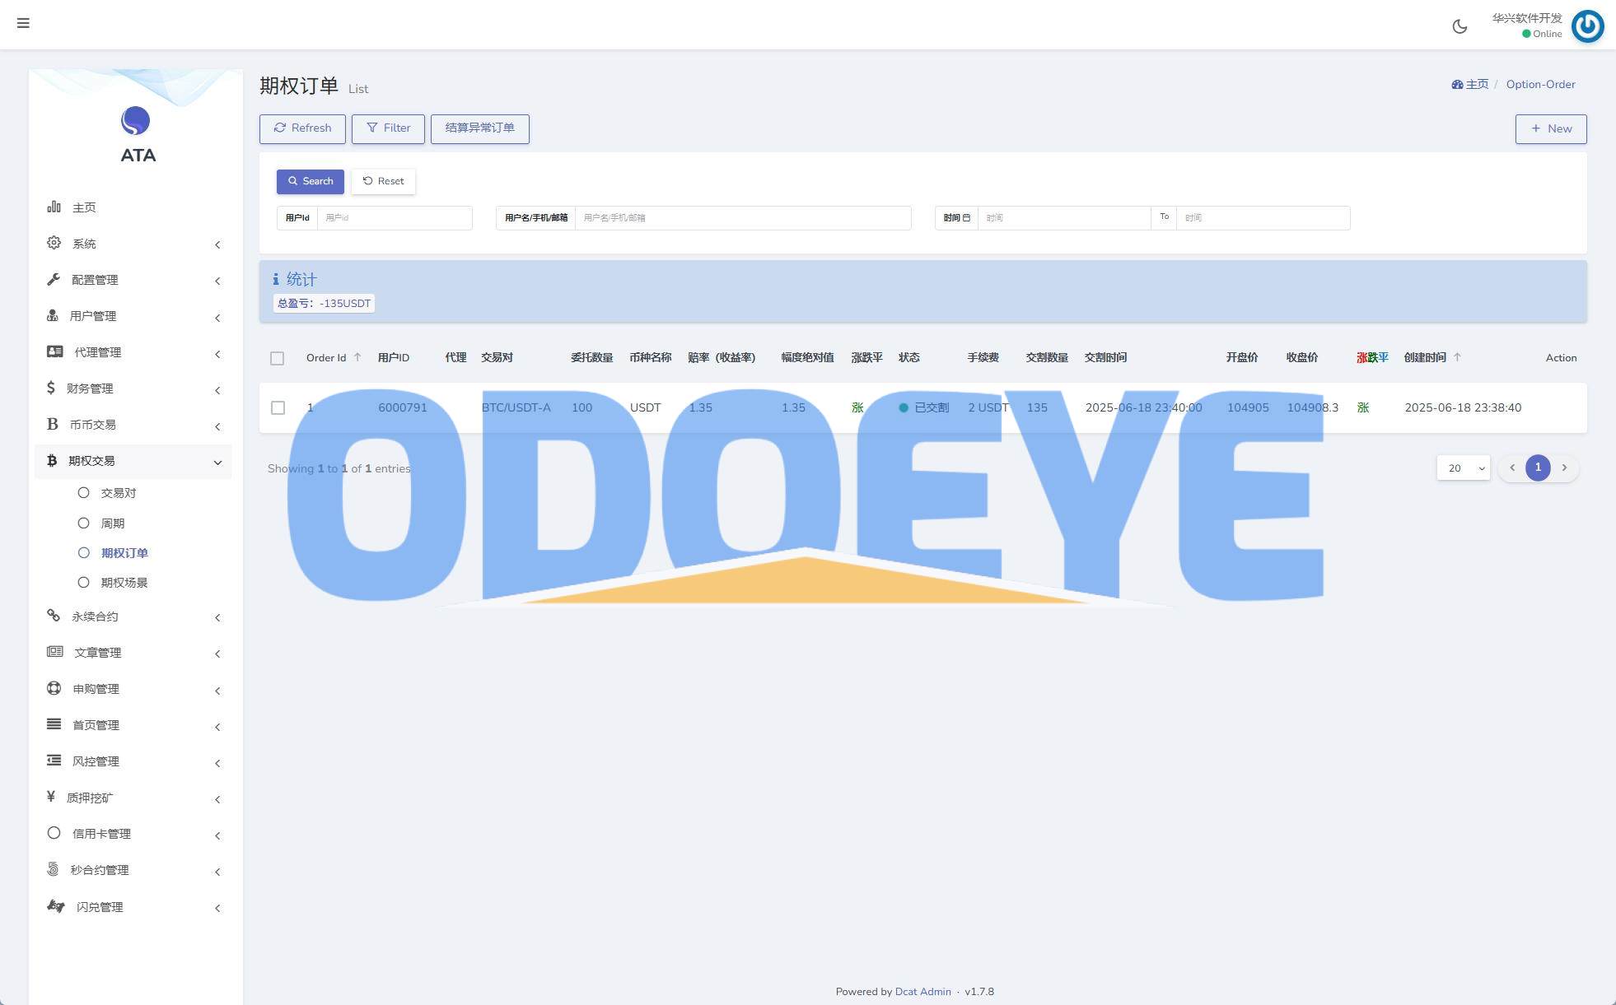The width and height of the screenshot is (1616, 1005).
Task: Click the Dcat Admin footer link
Action: tap(922, 992)
